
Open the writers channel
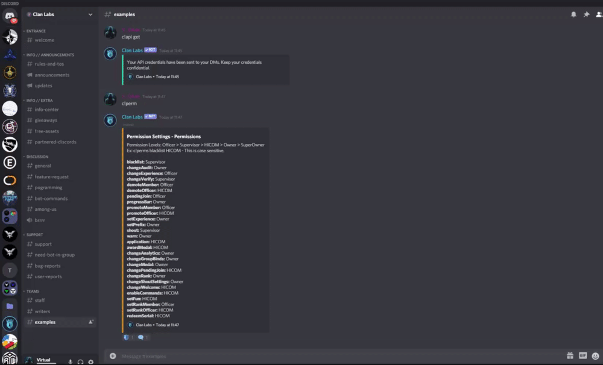(x=60, y=311)
